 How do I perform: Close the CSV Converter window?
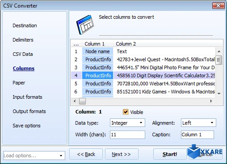pyautogui.click(x=218, y=6)
